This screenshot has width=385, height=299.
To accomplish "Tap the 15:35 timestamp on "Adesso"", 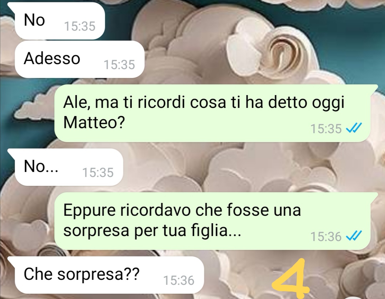I will tap(119, 65).
